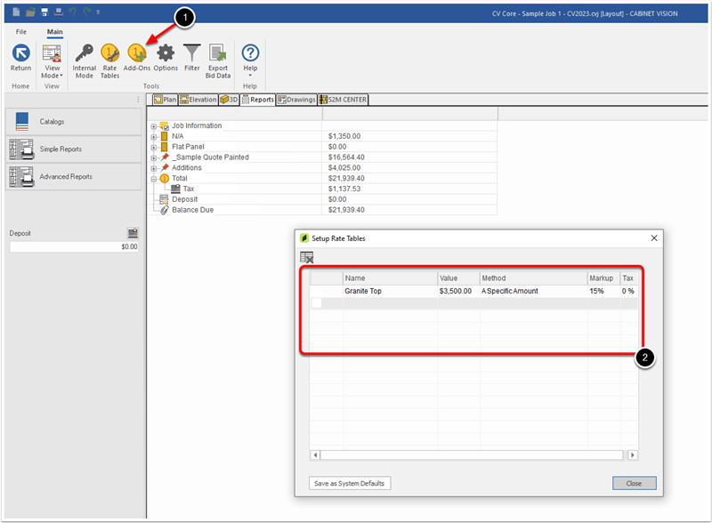Click the $4,025.00 Additions value
Image resolution: width=712 pixels, height=523 pixels.
[344, 168]
